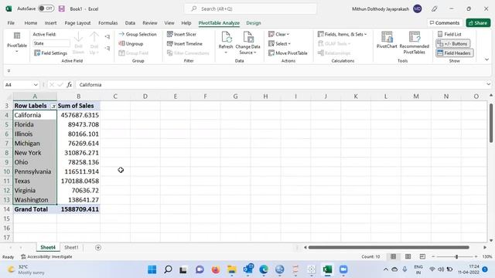Open Microsoft Edge from taskbar
Viewport: 495px width, 278px height.
click(264, 270)
